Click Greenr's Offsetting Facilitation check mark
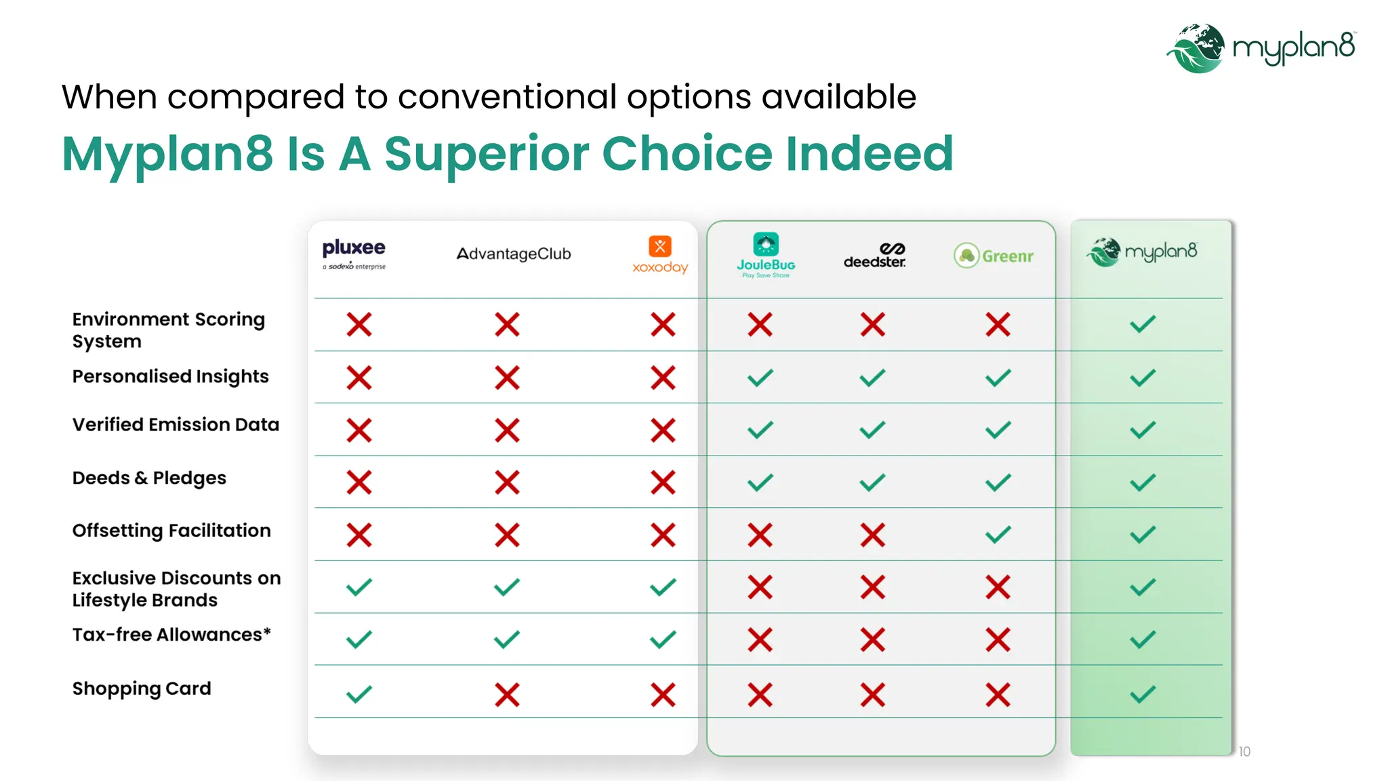1388x781 pixels. pyautogui.click(x=998, y=535)
